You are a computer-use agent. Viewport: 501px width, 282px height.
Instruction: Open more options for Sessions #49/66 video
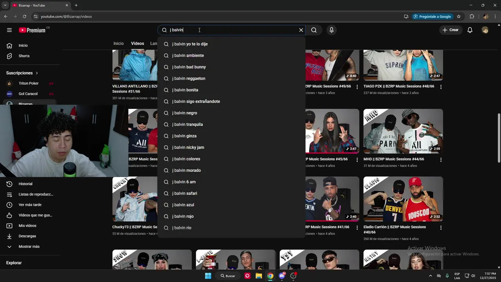[x=357, y=87]
